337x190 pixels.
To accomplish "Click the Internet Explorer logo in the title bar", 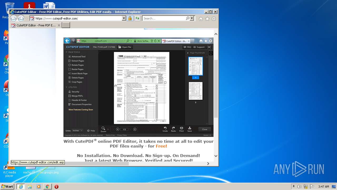I will (12, 12).
